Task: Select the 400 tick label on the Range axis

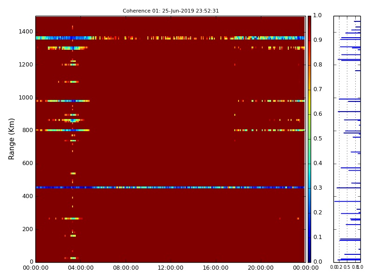Action: click(27, 196)
